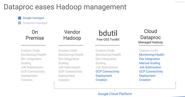Select the 'Free OSS Toolkit' subtitle
This screenshot has width=185, height=97.
click(108, 40)
